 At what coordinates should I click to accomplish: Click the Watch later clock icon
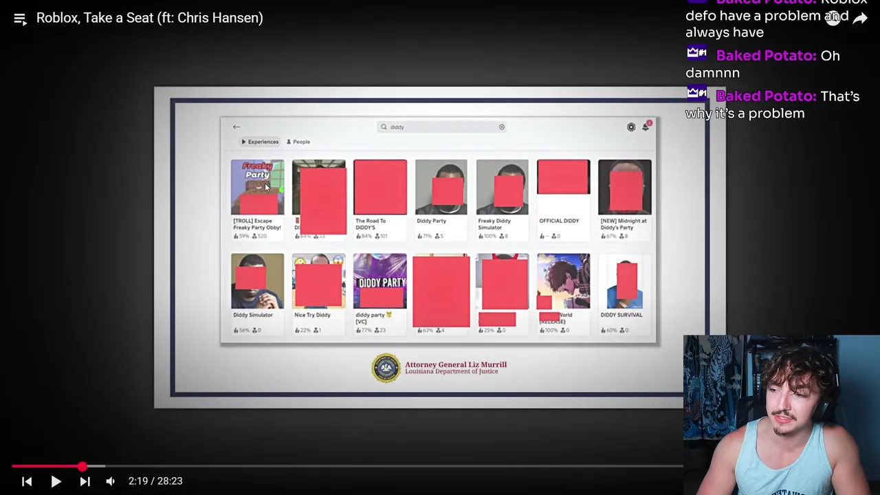coord(833,18)
